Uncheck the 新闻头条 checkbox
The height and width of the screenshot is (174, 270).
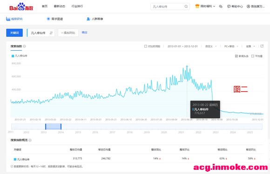coord(236,56)
